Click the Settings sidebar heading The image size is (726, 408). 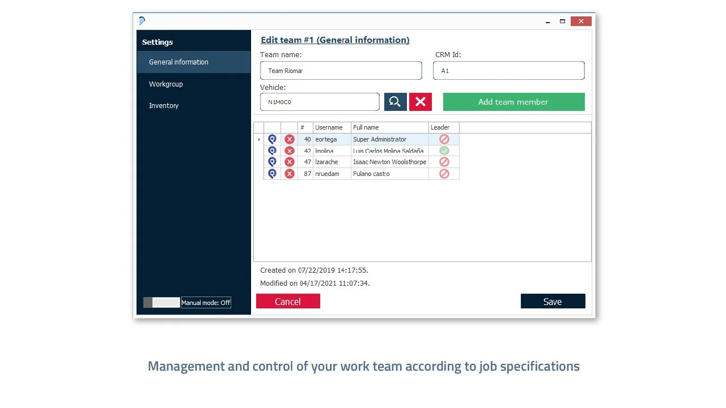tap(158, 42)
